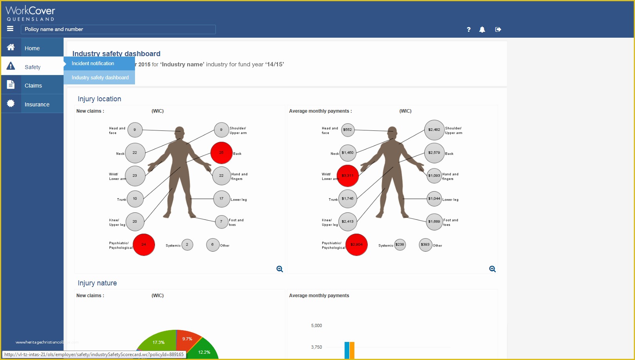The width and height of the screenshot is (635, 360).
Task: Click the red Psychiatric claims bubble 24
Action: pyautogui.click(x=144, y=245)
